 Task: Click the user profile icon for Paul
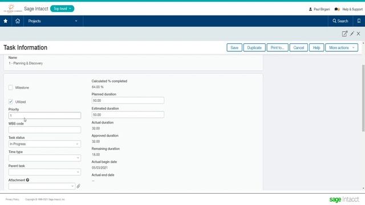point(310,9)
